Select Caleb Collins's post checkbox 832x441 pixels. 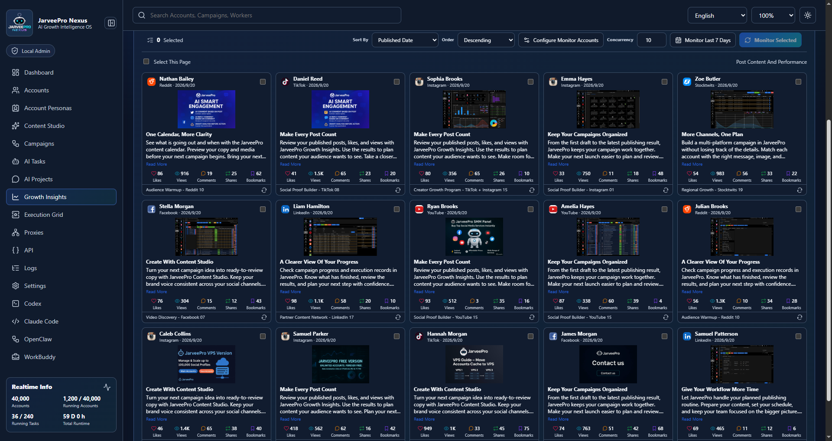point(263,336)
